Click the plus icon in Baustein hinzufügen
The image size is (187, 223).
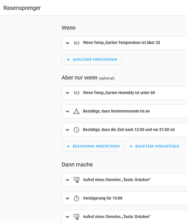click(131, 146)
